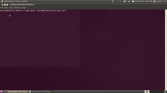Minimize the terminal window
This screenshot has width=167, height=93.
pyautogui.click(x=5, y=5)
